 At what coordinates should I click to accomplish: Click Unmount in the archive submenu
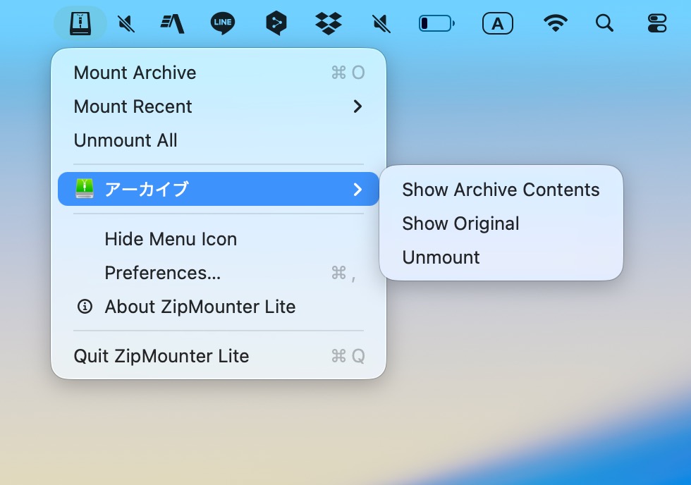pos(441,257)
